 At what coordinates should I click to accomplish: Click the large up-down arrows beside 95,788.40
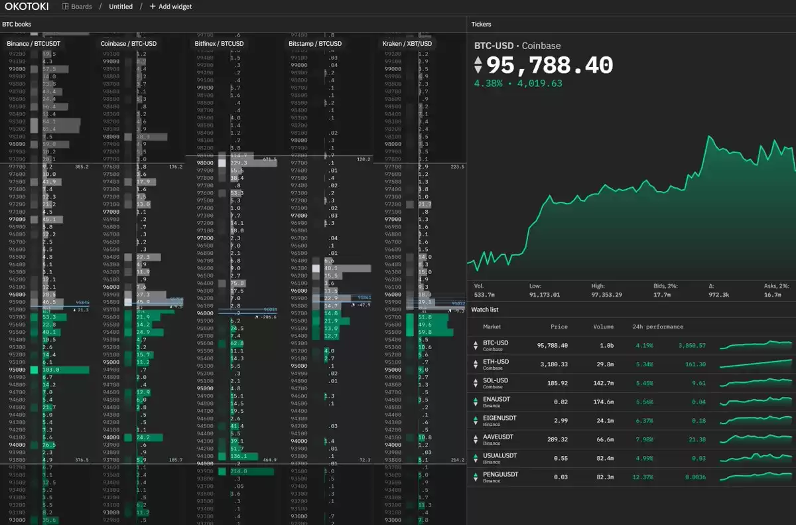point(478,65)
